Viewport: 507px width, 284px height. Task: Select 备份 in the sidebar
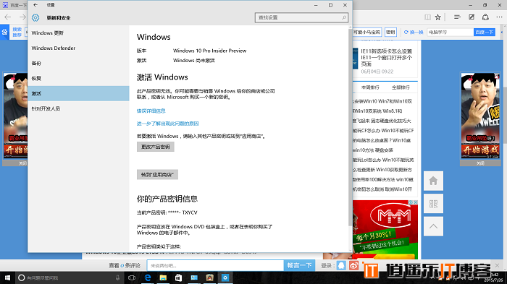coord(78,64)
